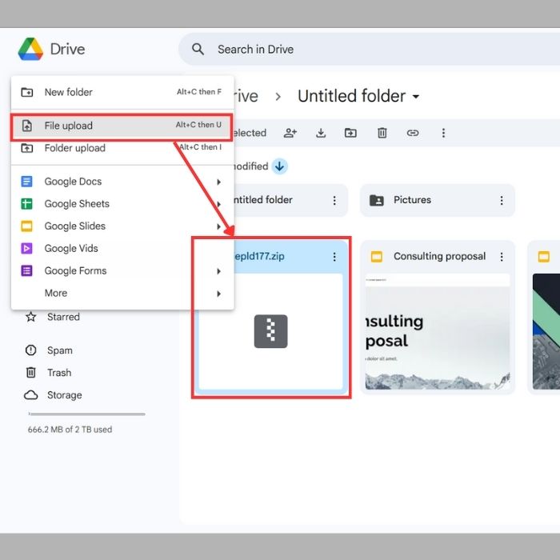Click the Consulting proposal preview thumbnail
This screenshot has height=560, width=560.
click(438, 331)
